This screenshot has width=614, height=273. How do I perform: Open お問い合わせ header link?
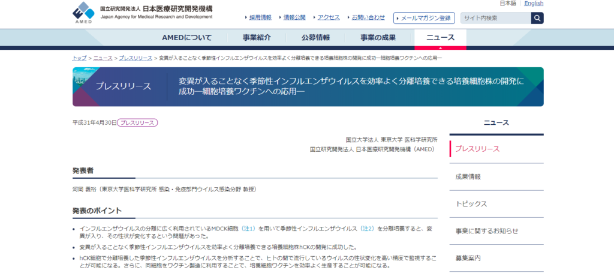(368, 17)
